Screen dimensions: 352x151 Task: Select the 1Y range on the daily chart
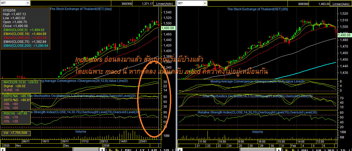point(142,150)
